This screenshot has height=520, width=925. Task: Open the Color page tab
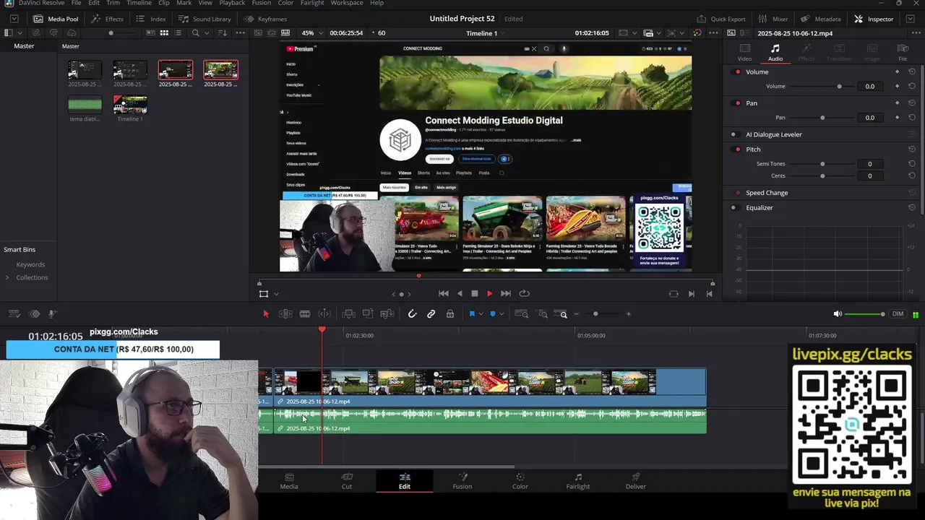pyautogui.click(x=520, y=481)
